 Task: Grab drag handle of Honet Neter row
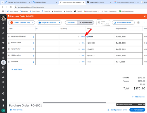tap(9, 49)
